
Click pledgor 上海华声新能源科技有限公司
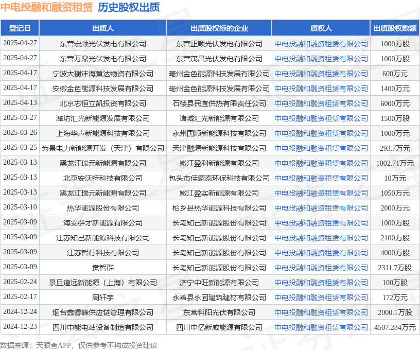[103, 133]
